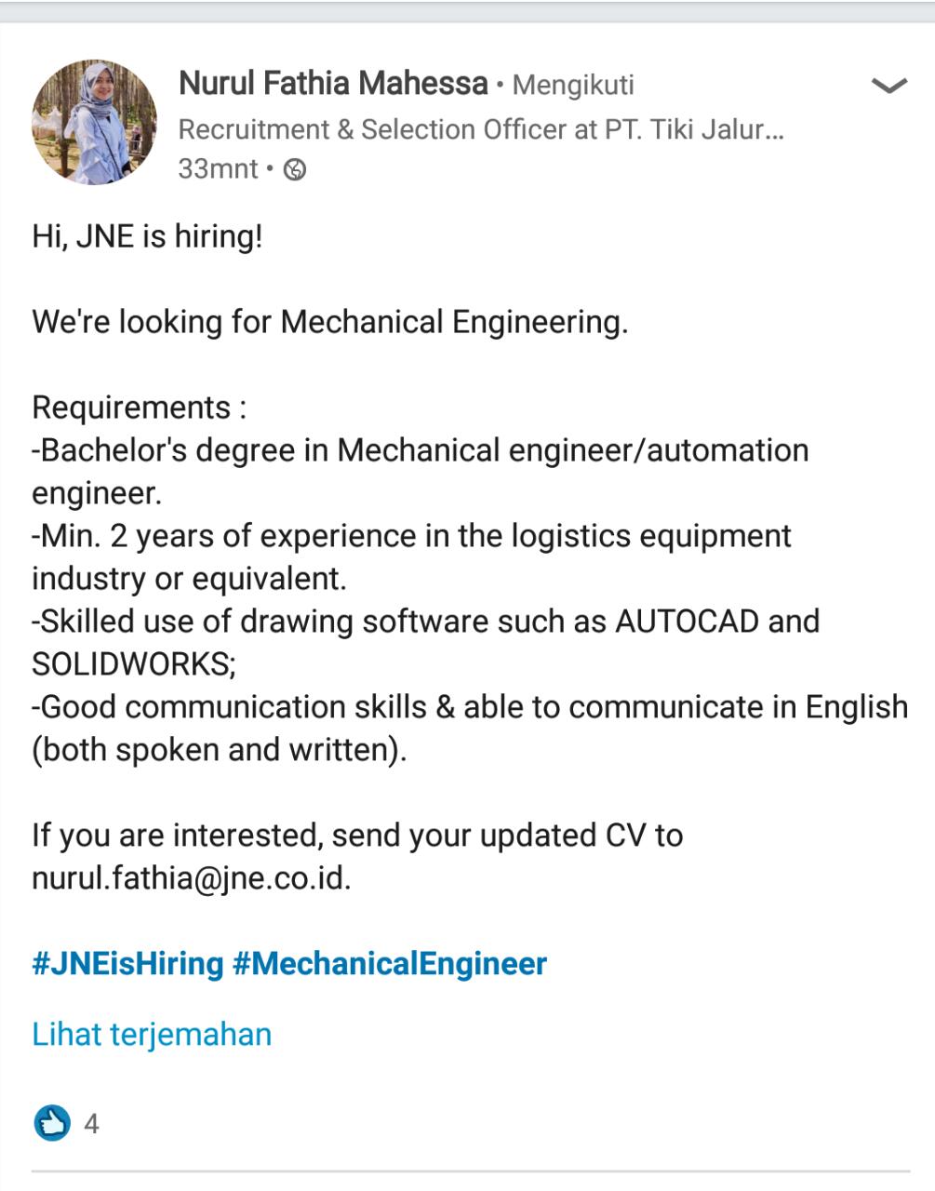Click the Mengikuti following label

point(573,86)
